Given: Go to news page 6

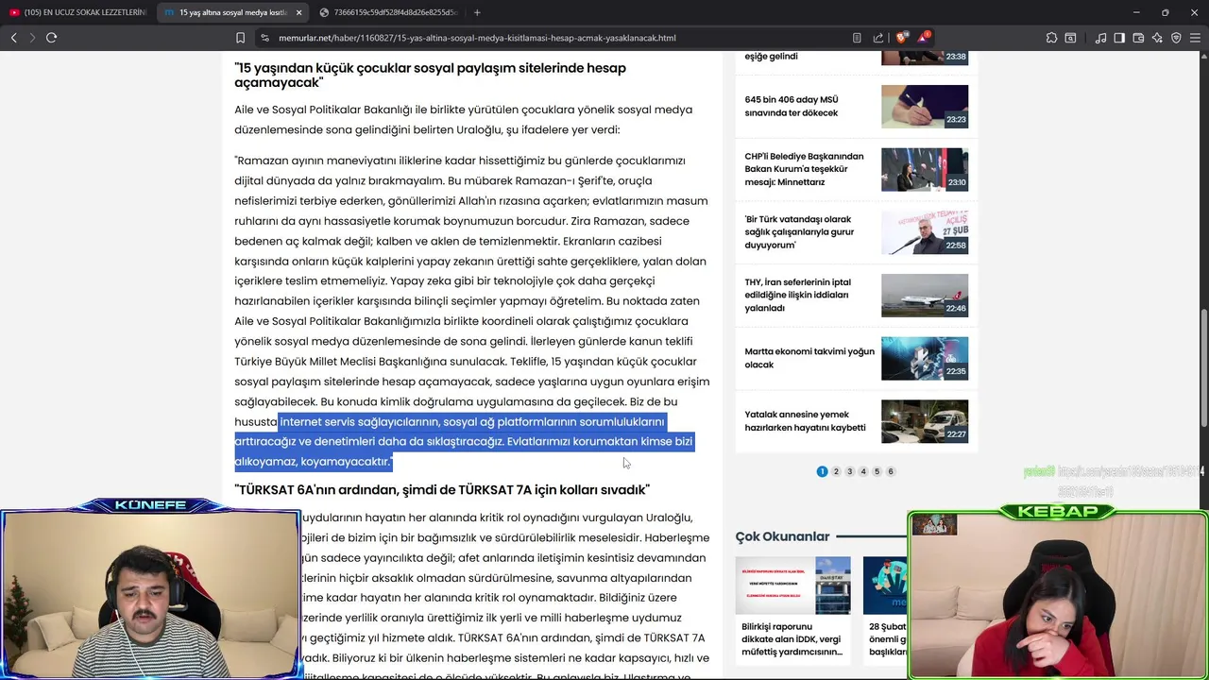Looking at the screenshot, I should click(x=891, y=471).
